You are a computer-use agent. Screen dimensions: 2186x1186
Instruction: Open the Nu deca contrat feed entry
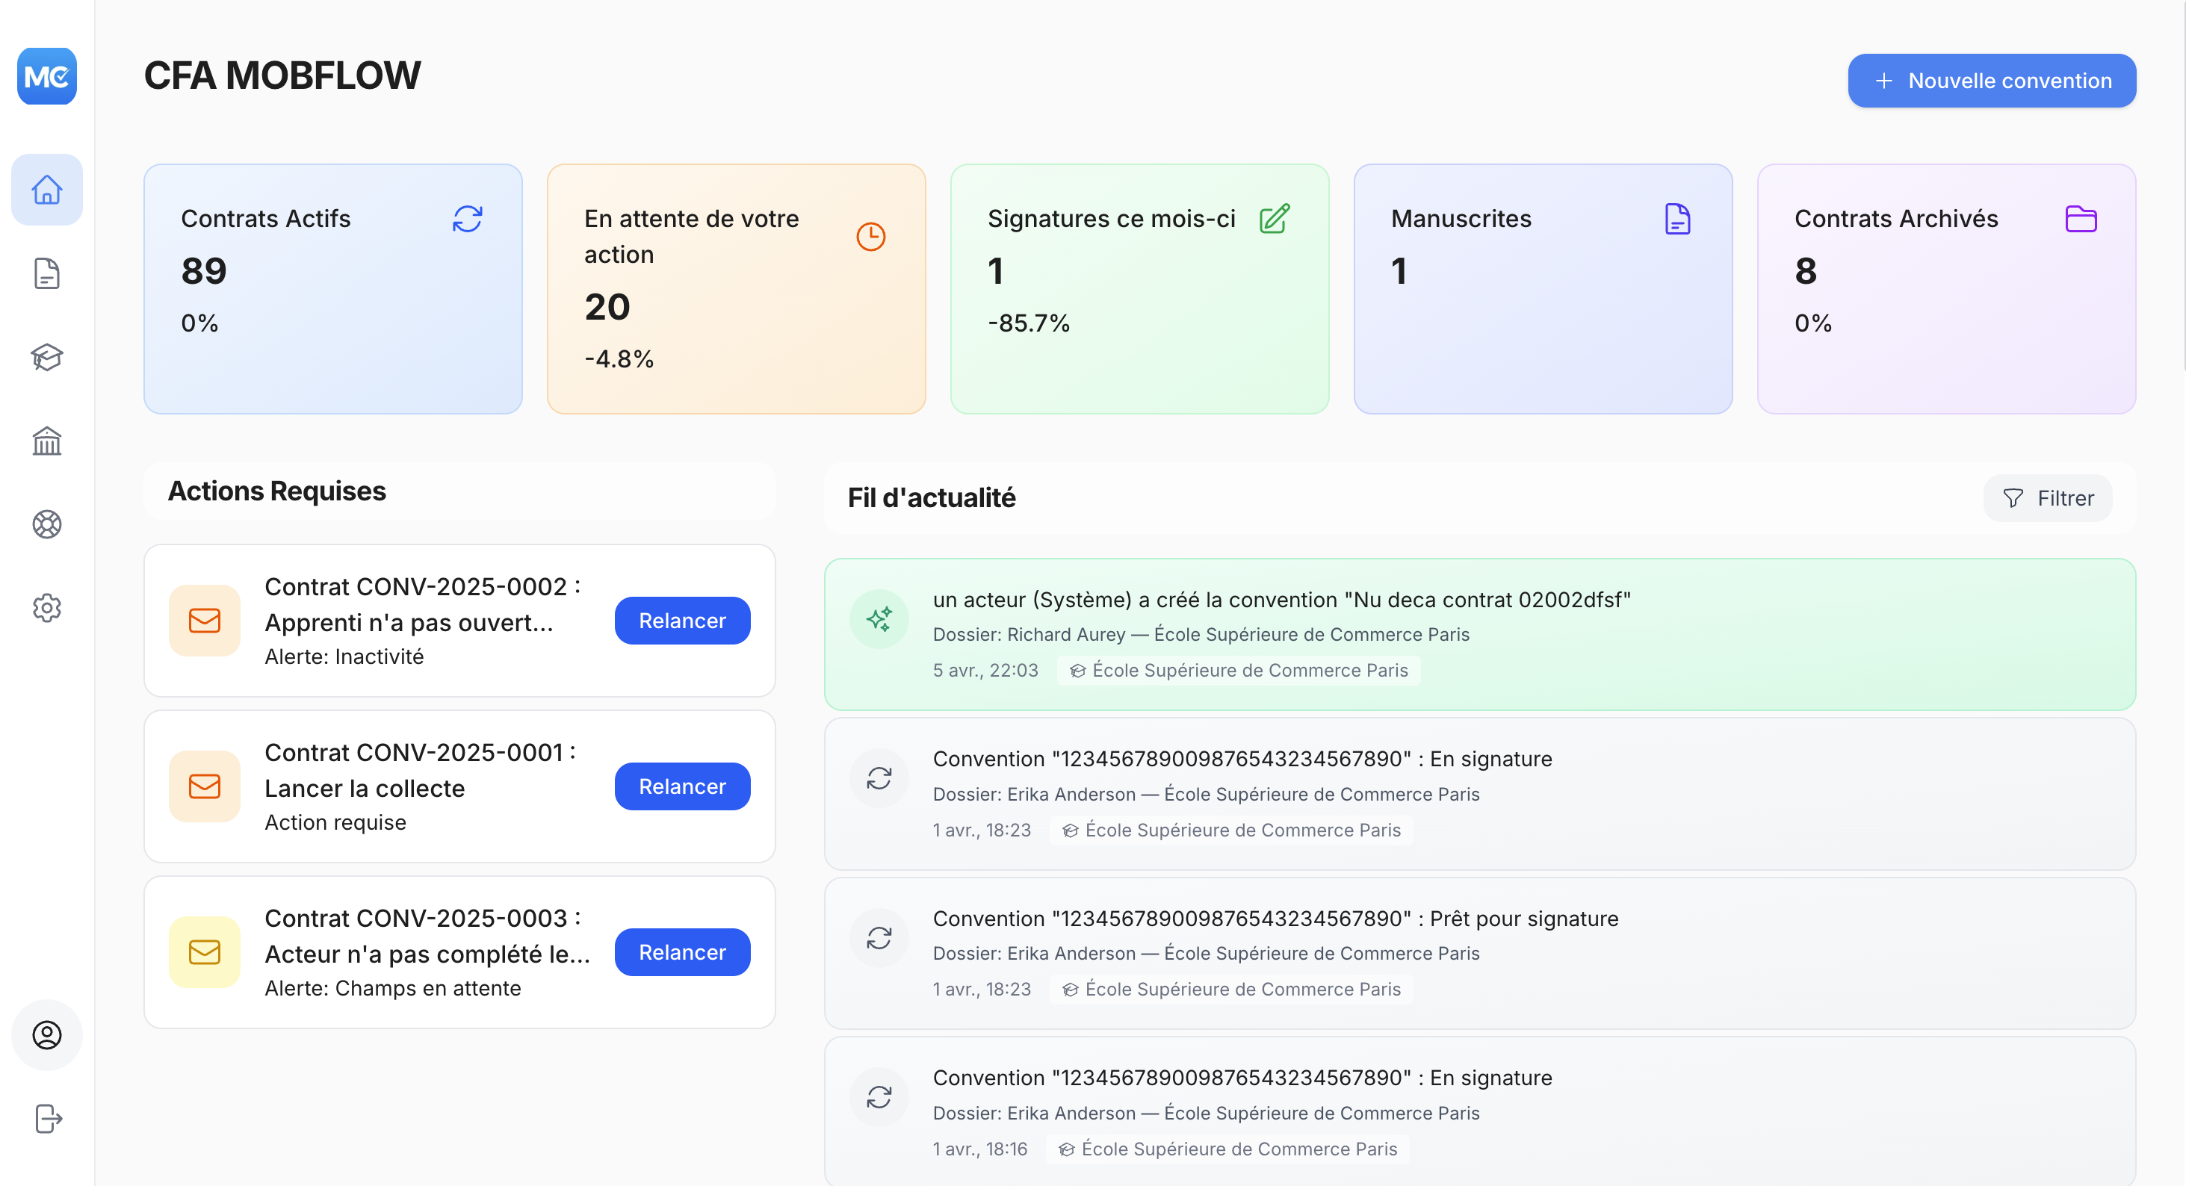tap(1479, 634)
